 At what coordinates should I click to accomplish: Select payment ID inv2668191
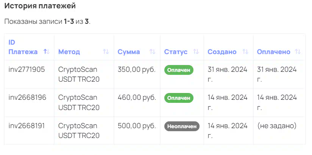point(27,126)
